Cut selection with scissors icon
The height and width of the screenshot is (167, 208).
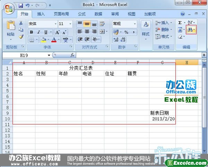coord(21,23)
